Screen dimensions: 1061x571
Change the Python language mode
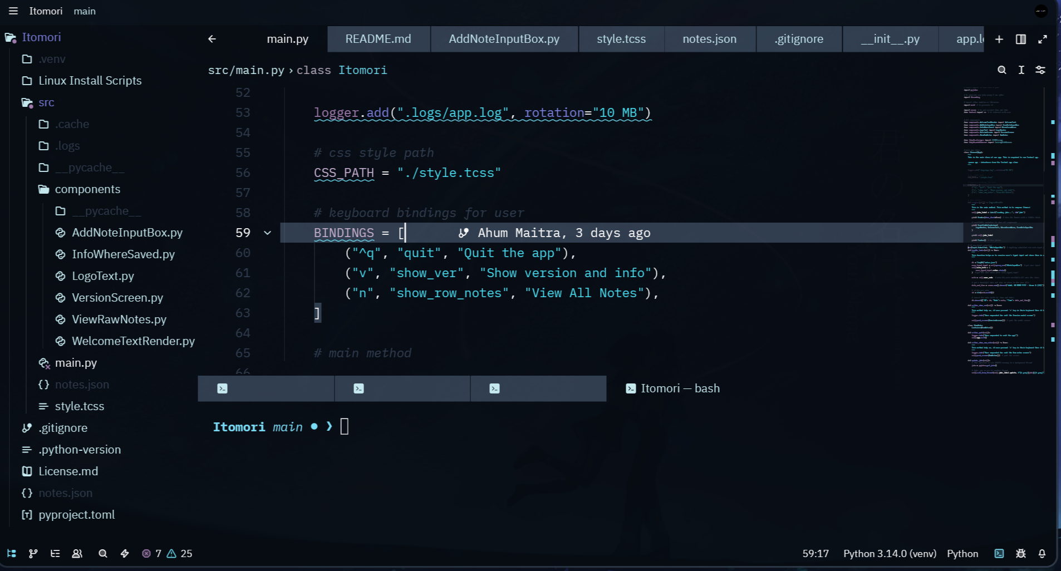pos(962,553)
